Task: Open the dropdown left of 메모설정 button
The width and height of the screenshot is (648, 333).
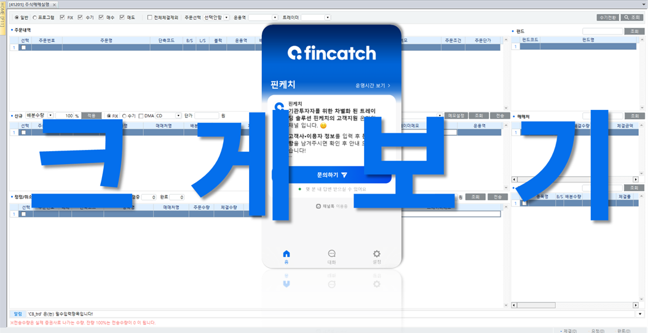Action: (440, 116)
